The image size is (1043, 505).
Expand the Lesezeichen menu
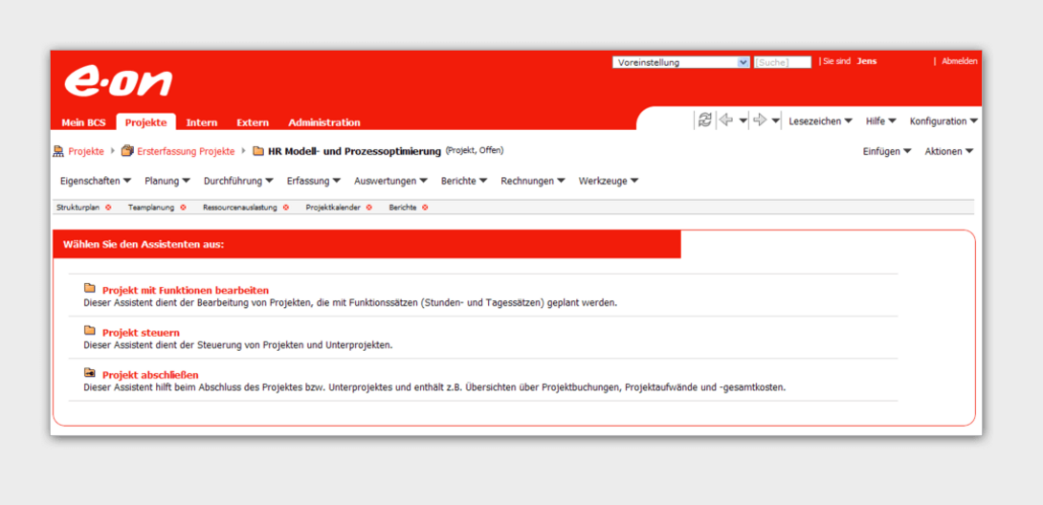tap(820, 121)
